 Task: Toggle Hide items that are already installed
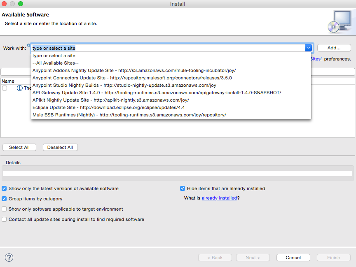click(x=183, y=188)
